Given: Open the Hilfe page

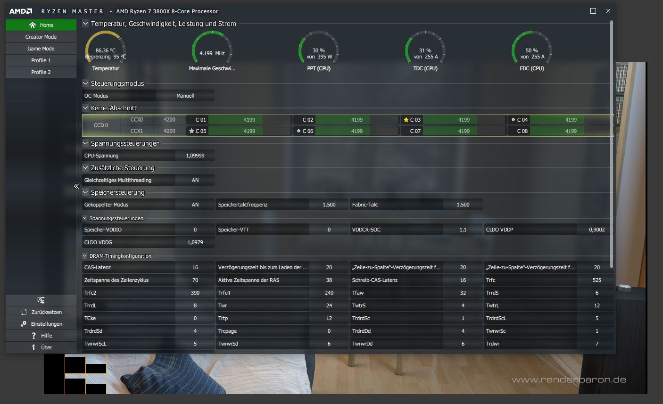Looking at the screenshot, I should click(41, 336).
